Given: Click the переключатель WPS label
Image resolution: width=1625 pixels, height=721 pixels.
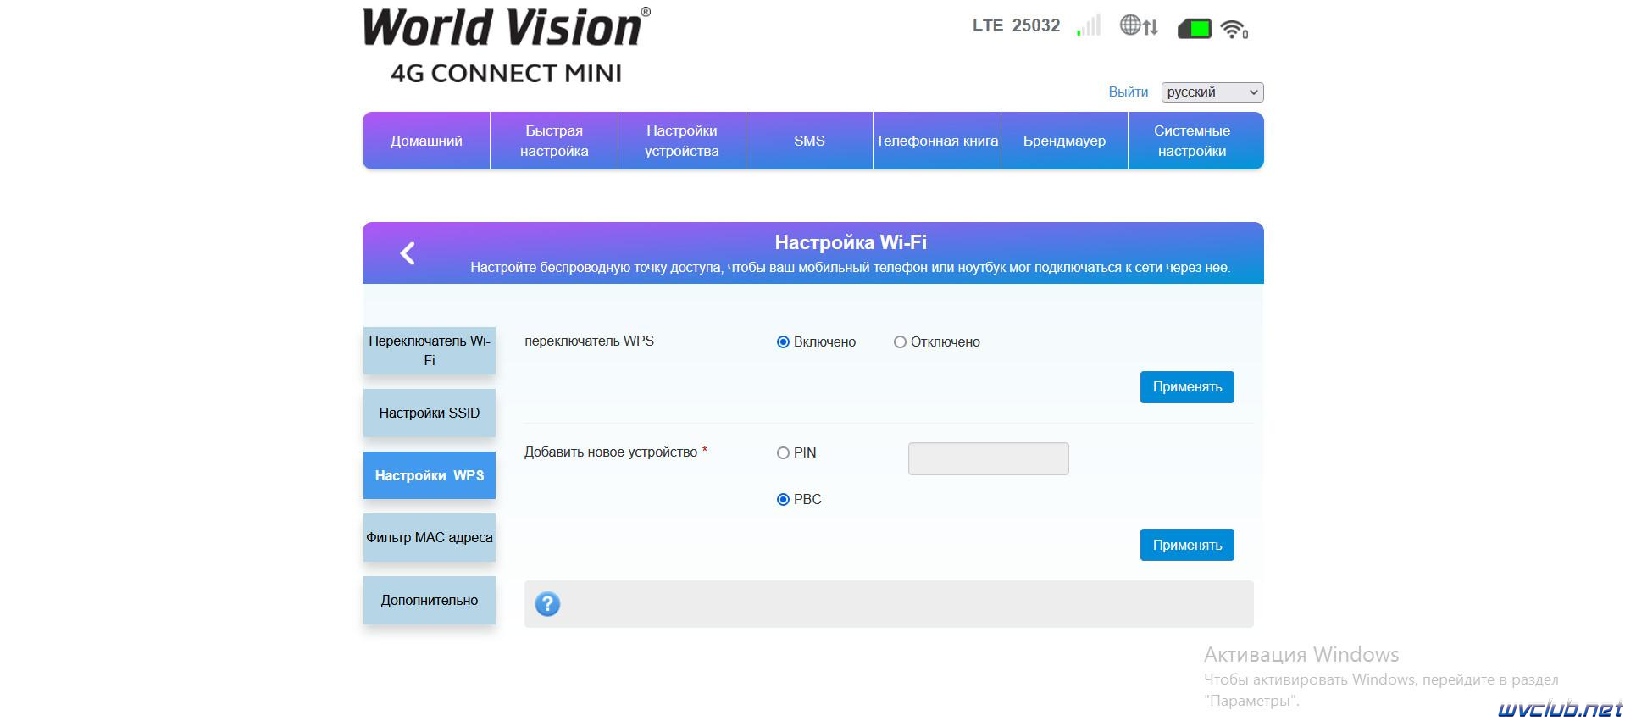Looking at the screenshot, I should pyautogui.click(x=589, y=341).
